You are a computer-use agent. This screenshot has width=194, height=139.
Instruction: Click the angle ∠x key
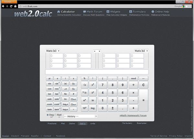(x=65, y=89)
